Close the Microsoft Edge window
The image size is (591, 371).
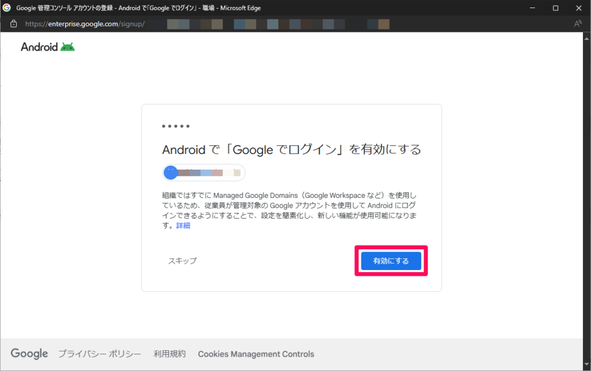click(579, 8)
